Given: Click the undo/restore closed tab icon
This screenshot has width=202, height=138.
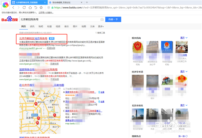Looking at the screenshot, I should (x=36, y=7).
